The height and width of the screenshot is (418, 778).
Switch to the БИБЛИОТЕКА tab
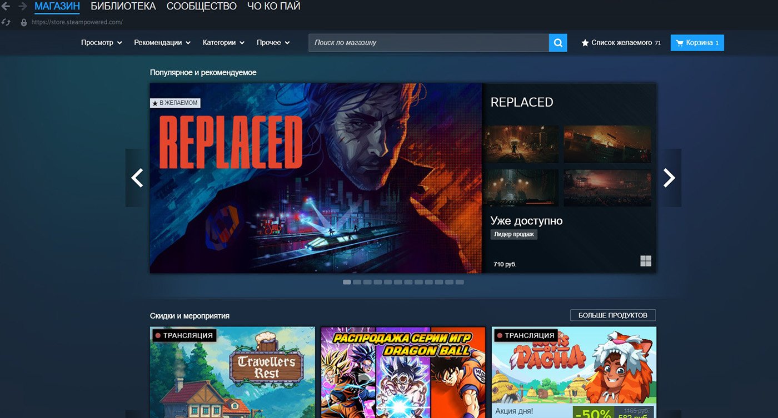[x=123, y=6]
